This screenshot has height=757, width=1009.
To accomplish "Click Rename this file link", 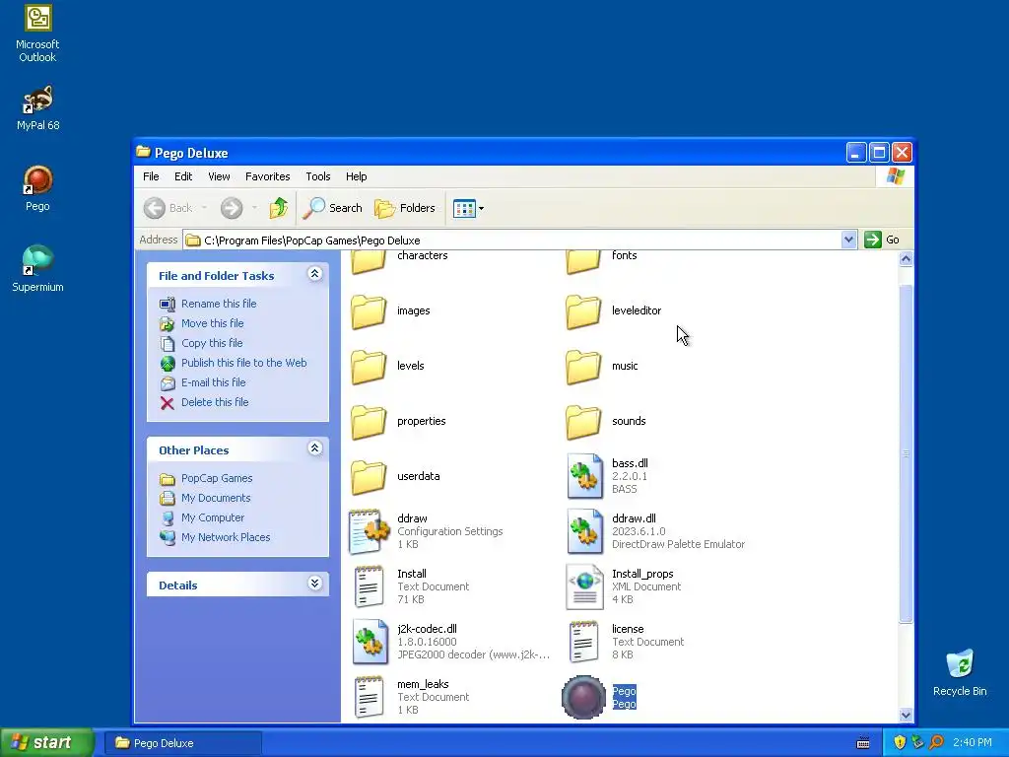I will 219,304.
